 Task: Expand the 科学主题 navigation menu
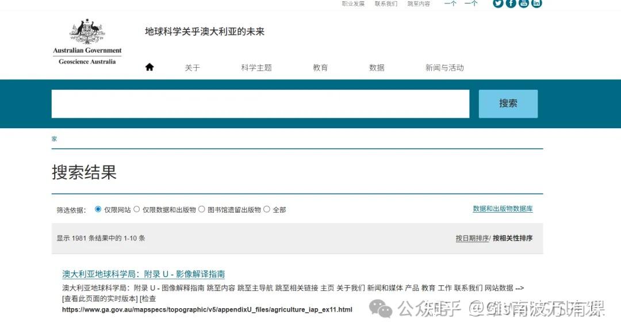(x=256, y=67)
